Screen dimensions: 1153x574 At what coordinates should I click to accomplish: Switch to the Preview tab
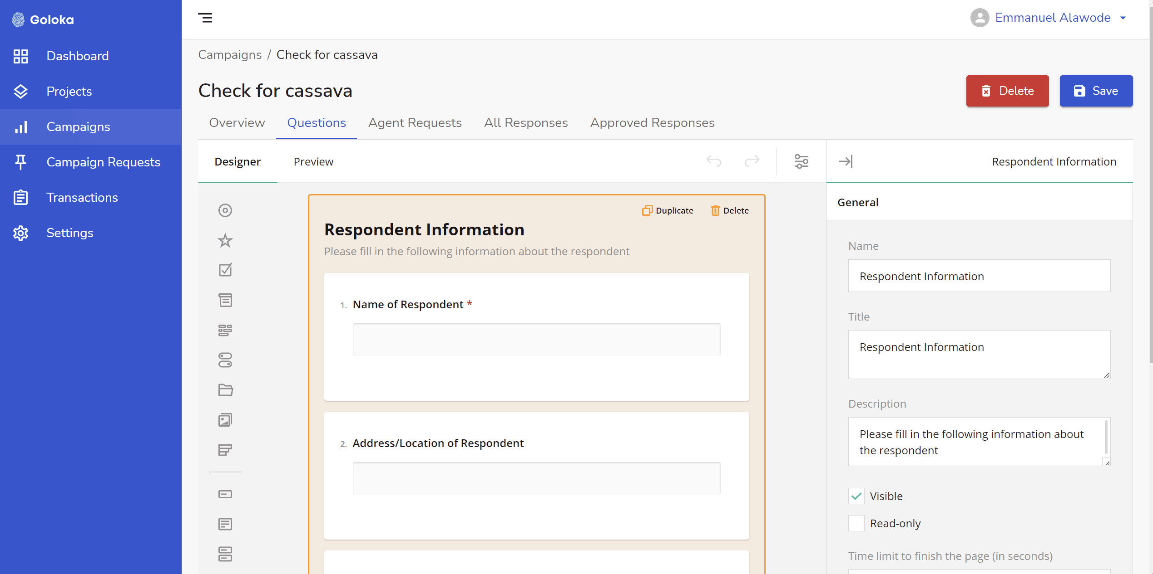(x=313, y=161)
